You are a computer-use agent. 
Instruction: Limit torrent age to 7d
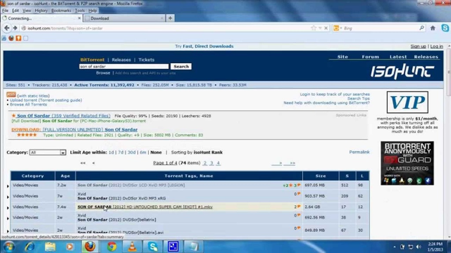point(121,152)
